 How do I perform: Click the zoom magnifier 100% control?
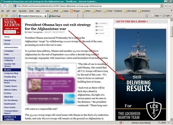click(x=162, y=123)
